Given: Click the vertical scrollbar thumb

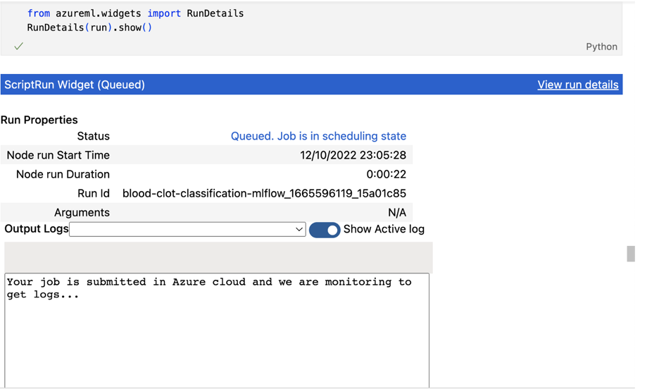Looking at the screenshot, I should 631,254.
